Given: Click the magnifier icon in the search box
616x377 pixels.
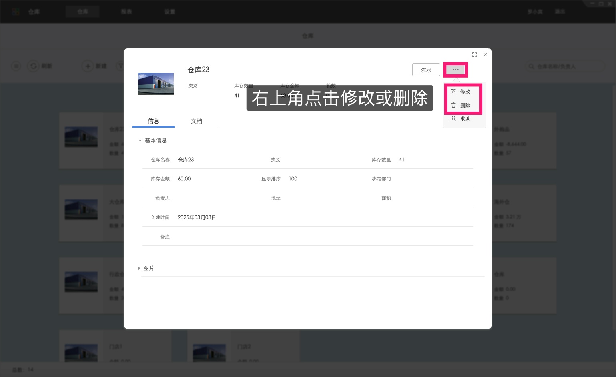Looking at the screenshot, I should pos(531,66).
